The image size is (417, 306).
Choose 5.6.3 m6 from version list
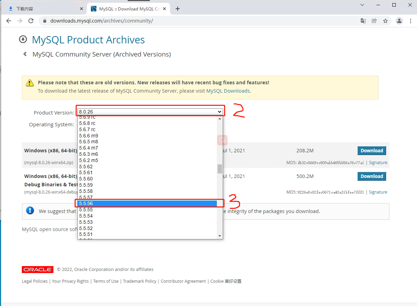point(147,154)
